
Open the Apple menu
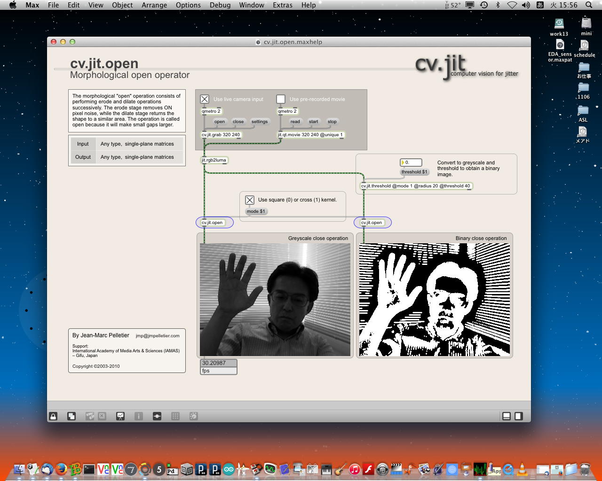[13, 5]
